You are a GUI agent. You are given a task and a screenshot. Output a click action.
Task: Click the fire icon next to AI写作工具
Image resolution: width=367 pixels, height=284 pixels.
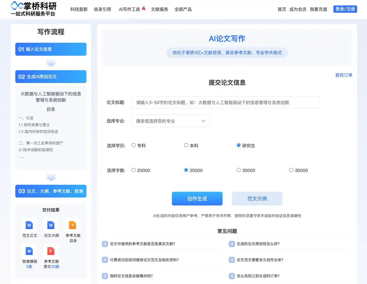143,9
